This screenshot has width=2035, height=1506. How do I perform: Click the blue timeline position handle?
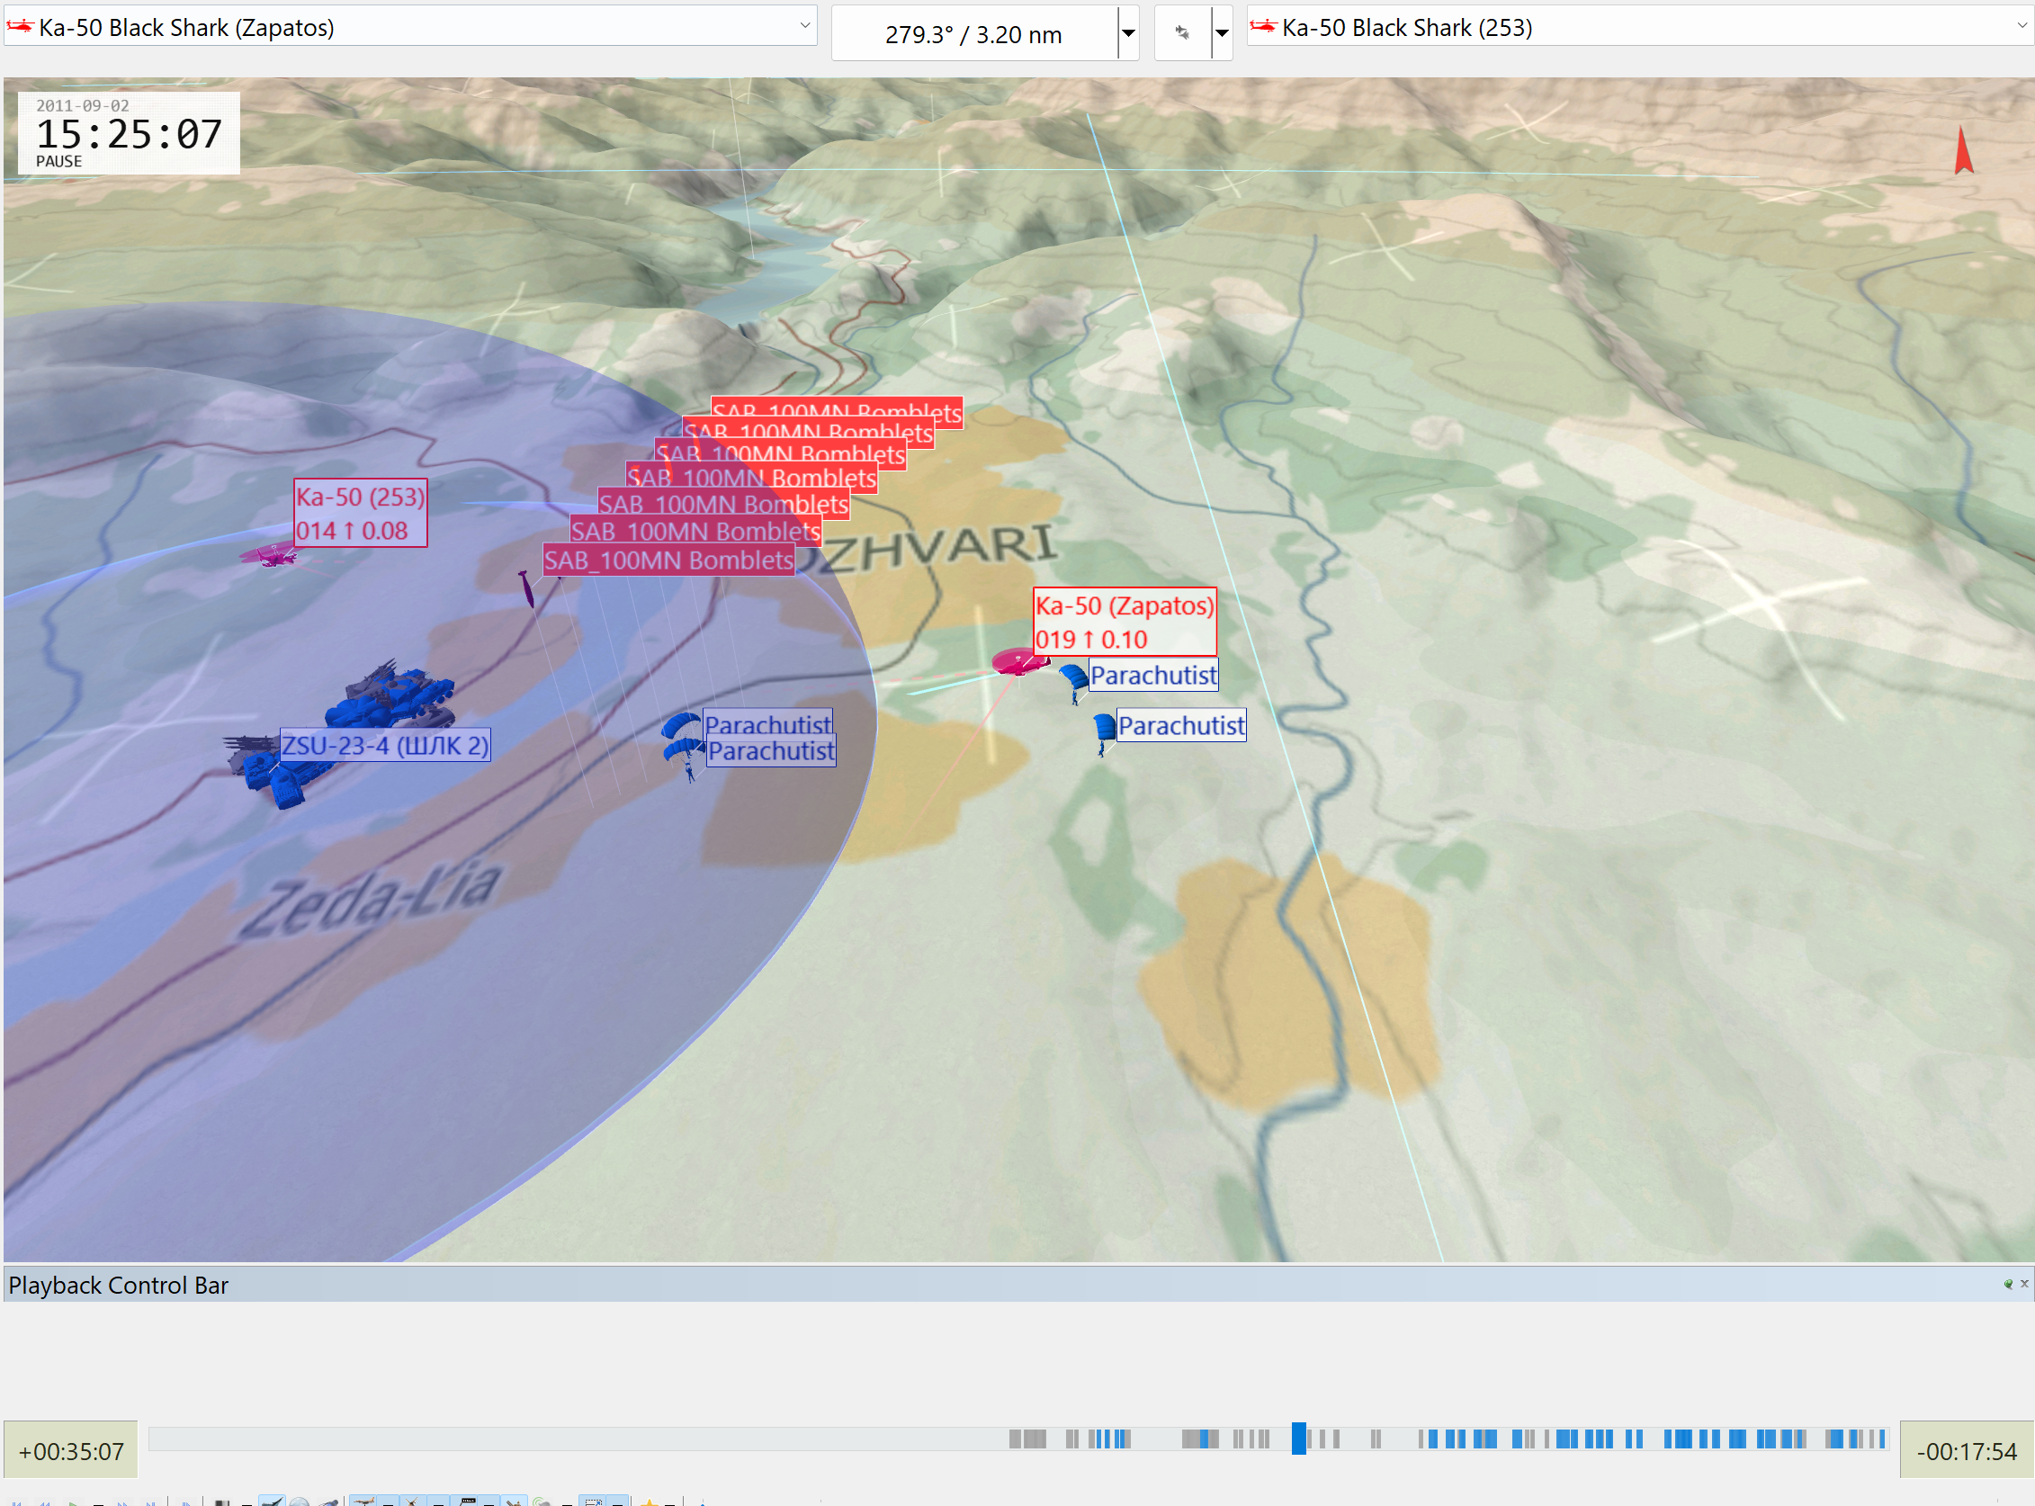click(x=1298, y=1439)
